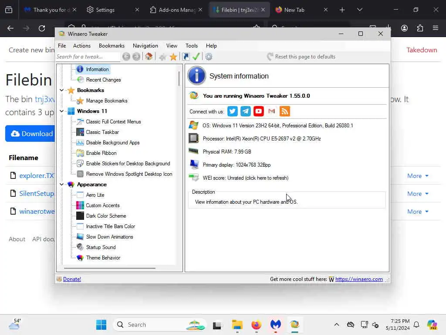Click the tree panel vertical scrollbar
446x335 pixels.
pyautogui.click(x=179, y=79)
